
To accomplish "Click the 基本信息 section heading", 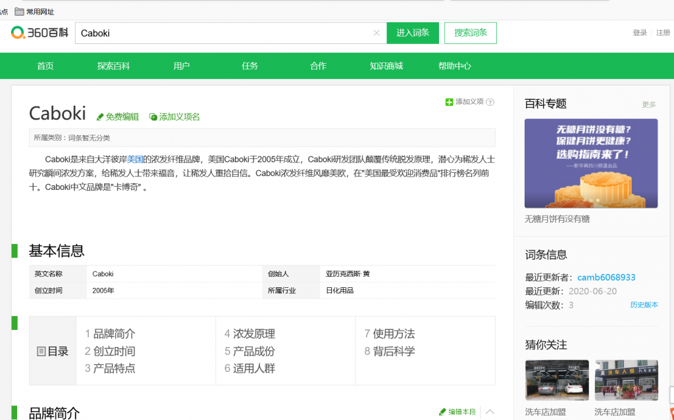I will [57, 251].
